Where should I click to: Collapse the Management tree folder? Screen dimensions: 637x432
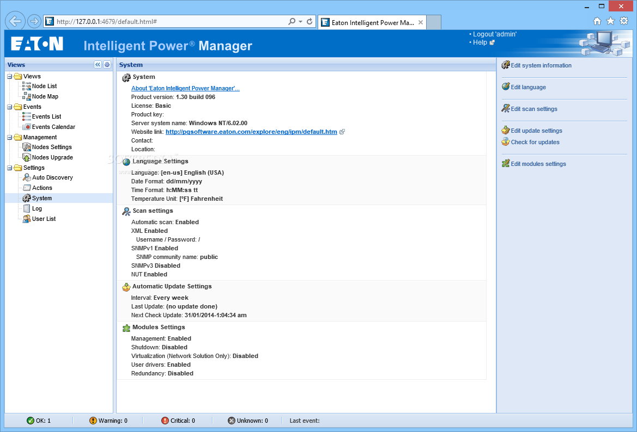[10, 137]
